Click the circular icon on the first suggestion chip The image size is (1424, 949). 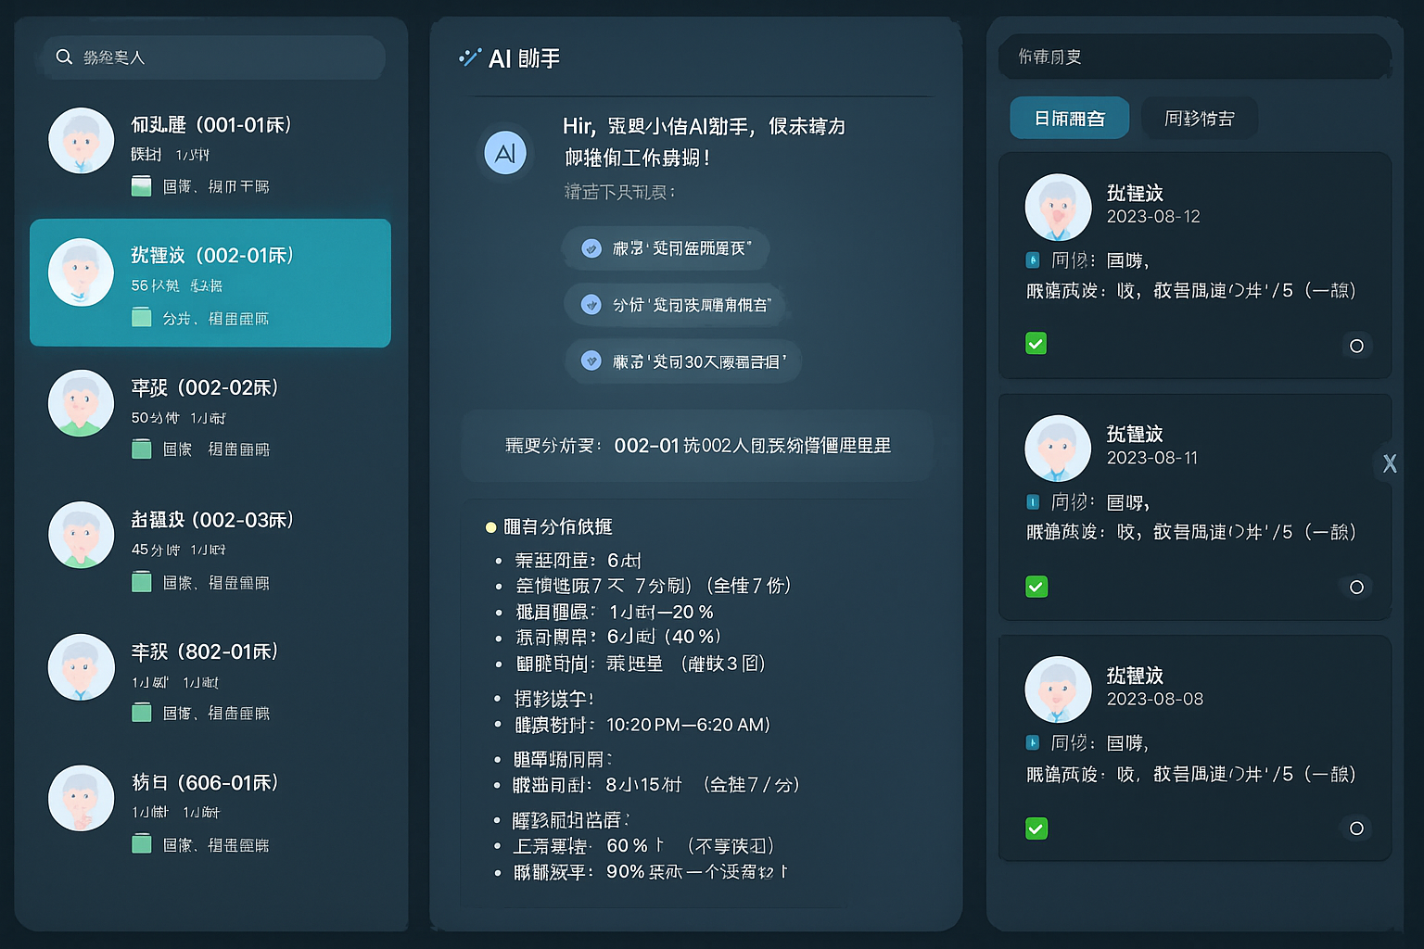(x=593, y=248)
